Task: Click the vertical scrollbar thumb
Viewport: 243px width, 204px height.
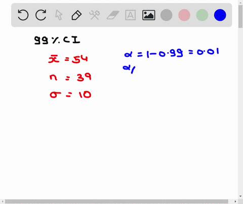Action: pyautogui.click(x=240, y=17)
